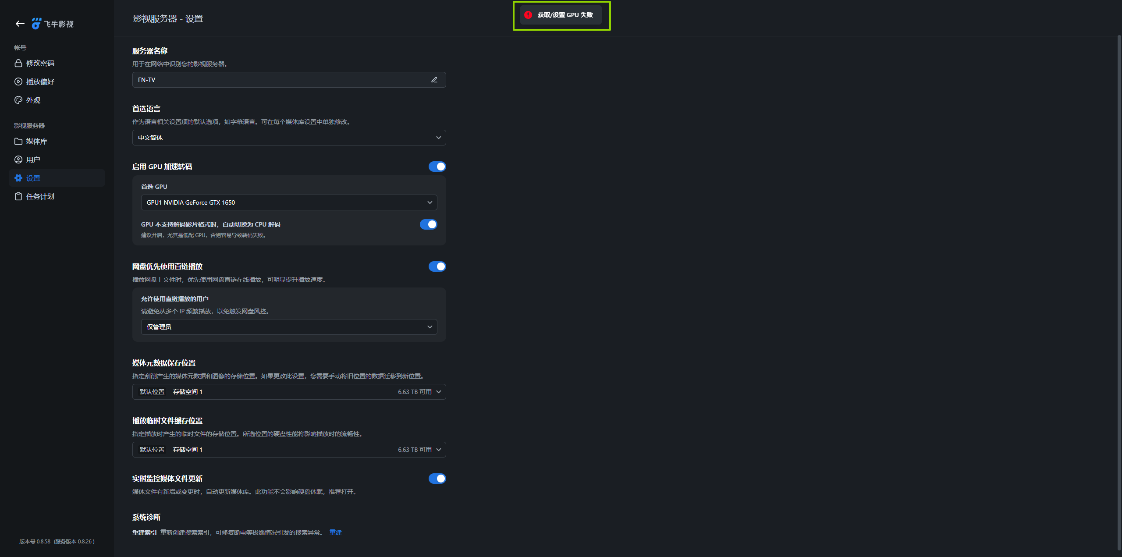
Task: Toggle automatic CPU decoding fallback switch
Action: [x=428, y=224]
